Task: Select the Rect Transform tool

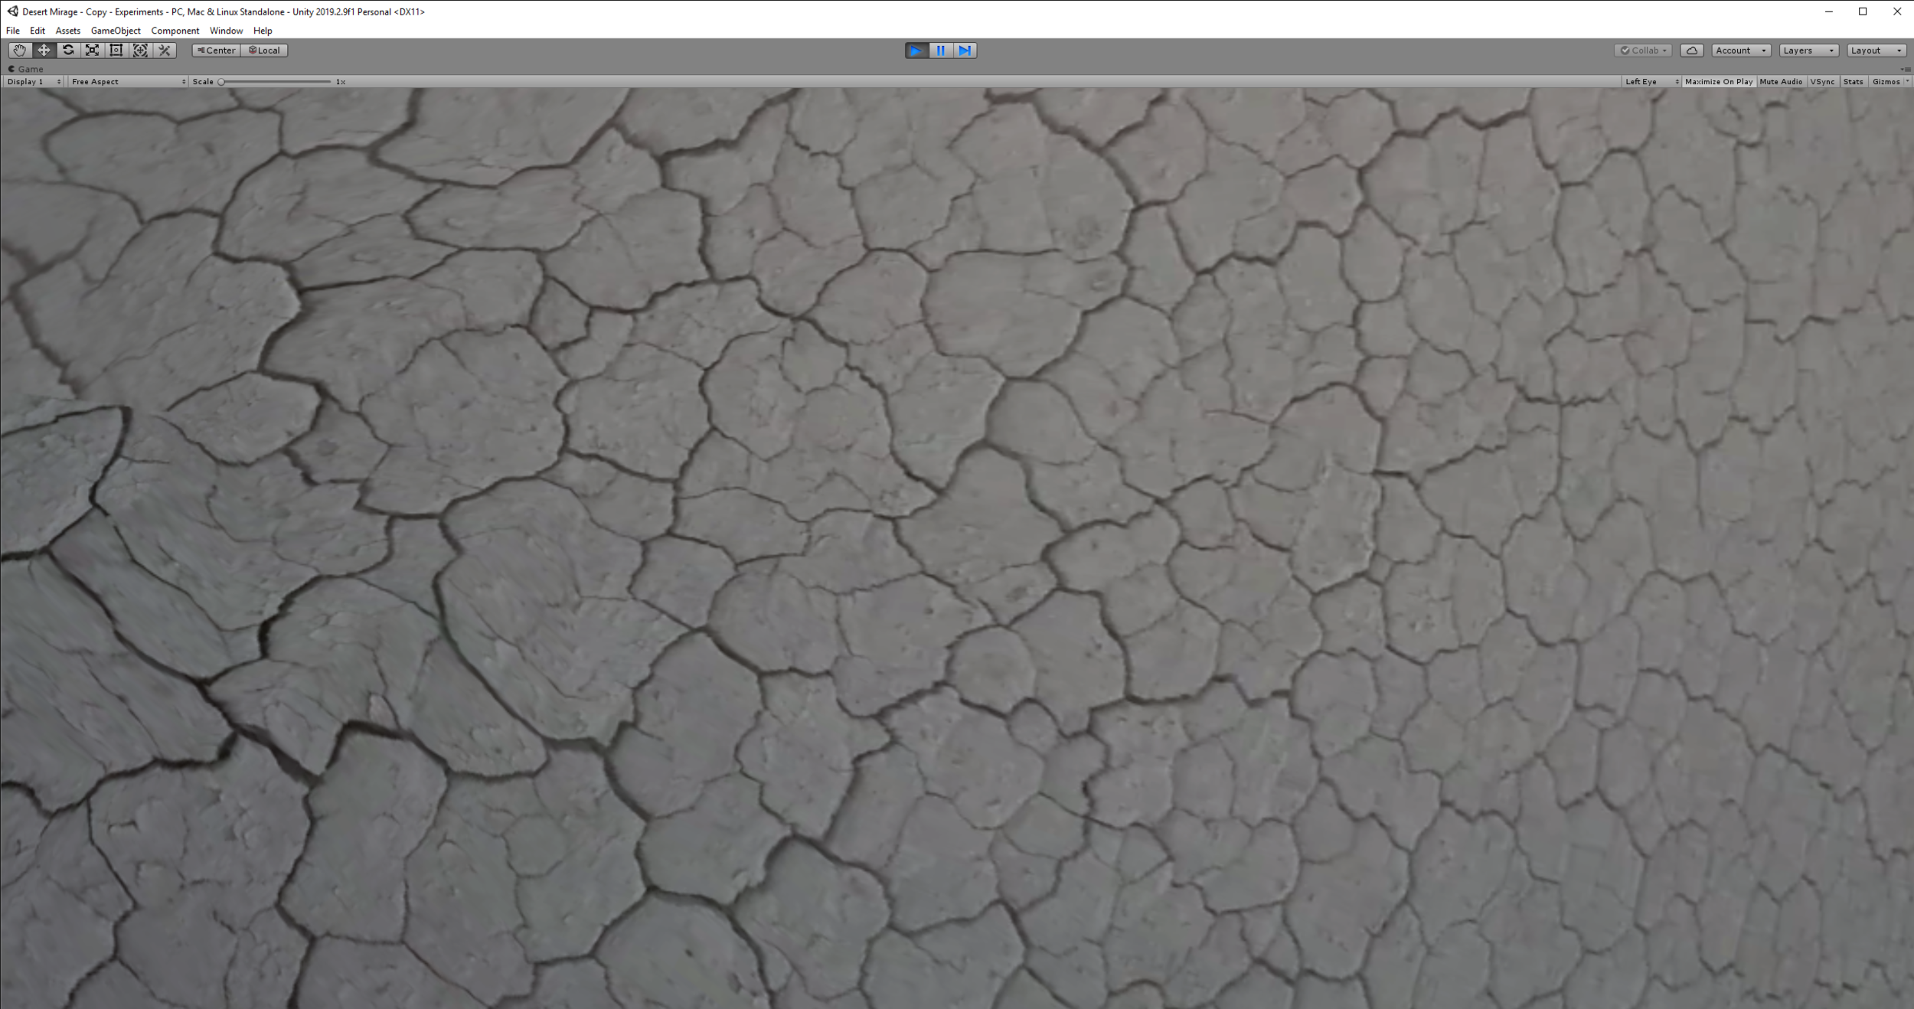Action: (x=116, y=51)
